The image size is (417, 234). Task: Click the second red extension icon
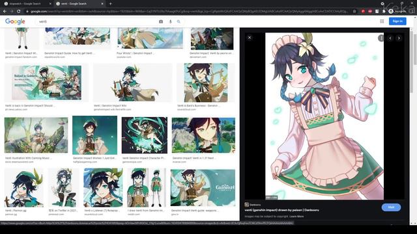(x=370, y=12)
